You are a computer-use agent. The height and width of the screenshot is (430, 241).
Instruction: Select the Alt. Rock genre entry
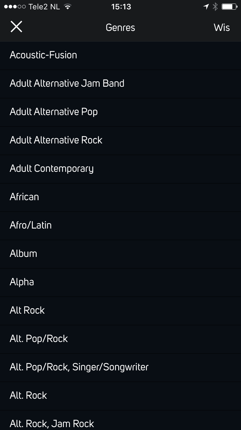tap(121, 396)
